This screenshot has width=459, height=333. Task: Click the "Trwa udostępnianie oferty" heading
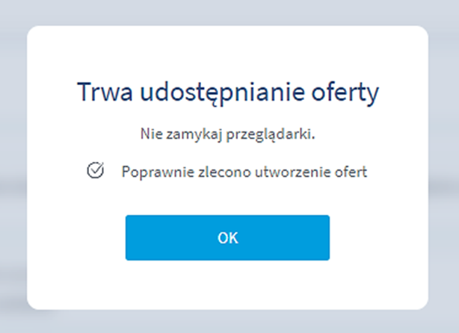click(x=227, y=93)
